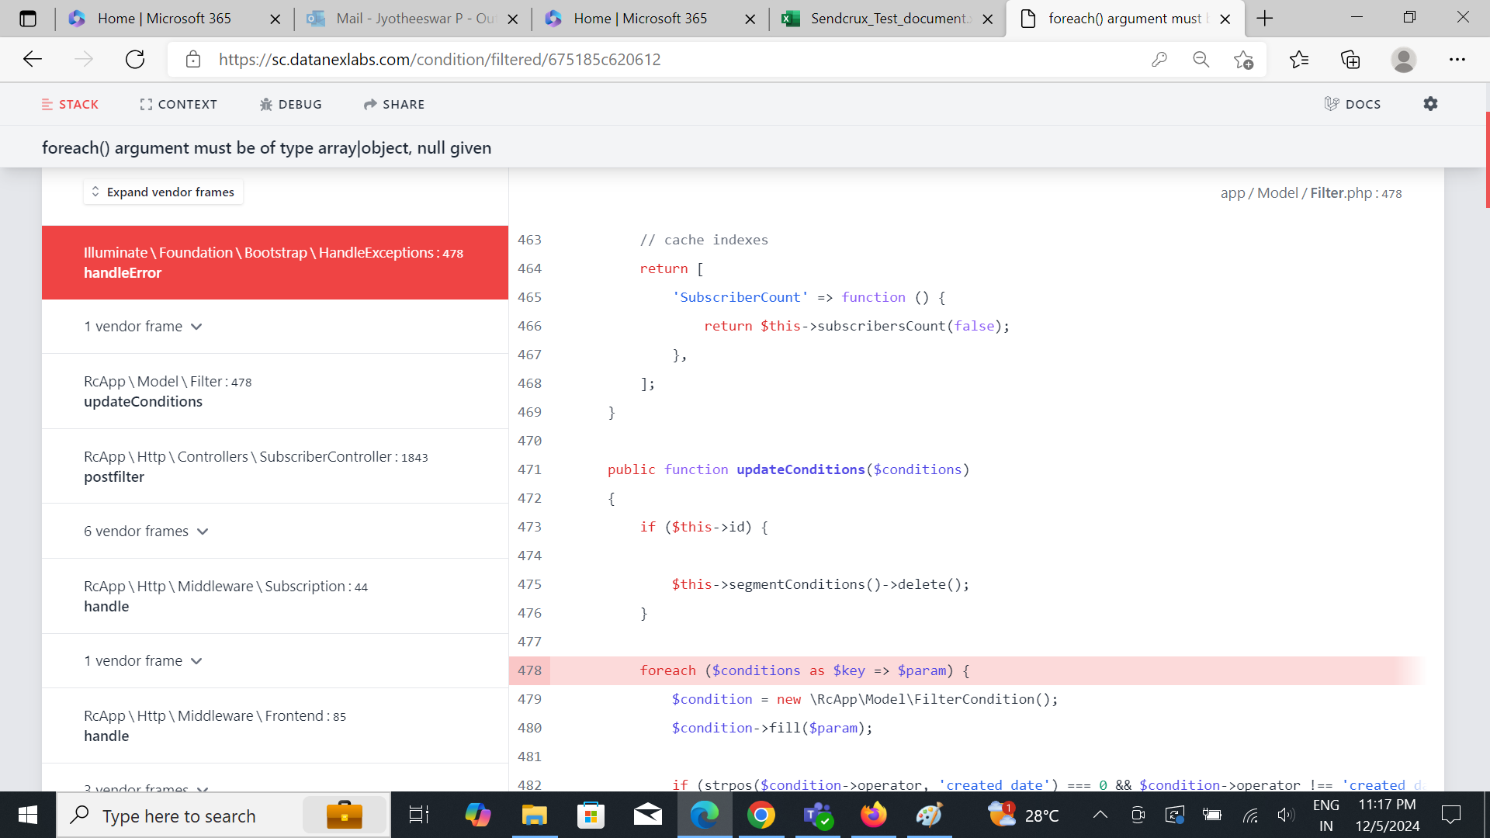Click the page vertical scrollbar
Viewport: 1490px width, 838px height.
coord(1486,160)
